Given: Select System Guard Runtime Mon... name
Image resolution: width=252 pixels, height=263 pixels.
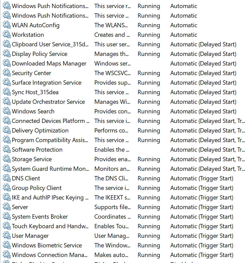Looking at the screenshot, I should click(50, 169).
